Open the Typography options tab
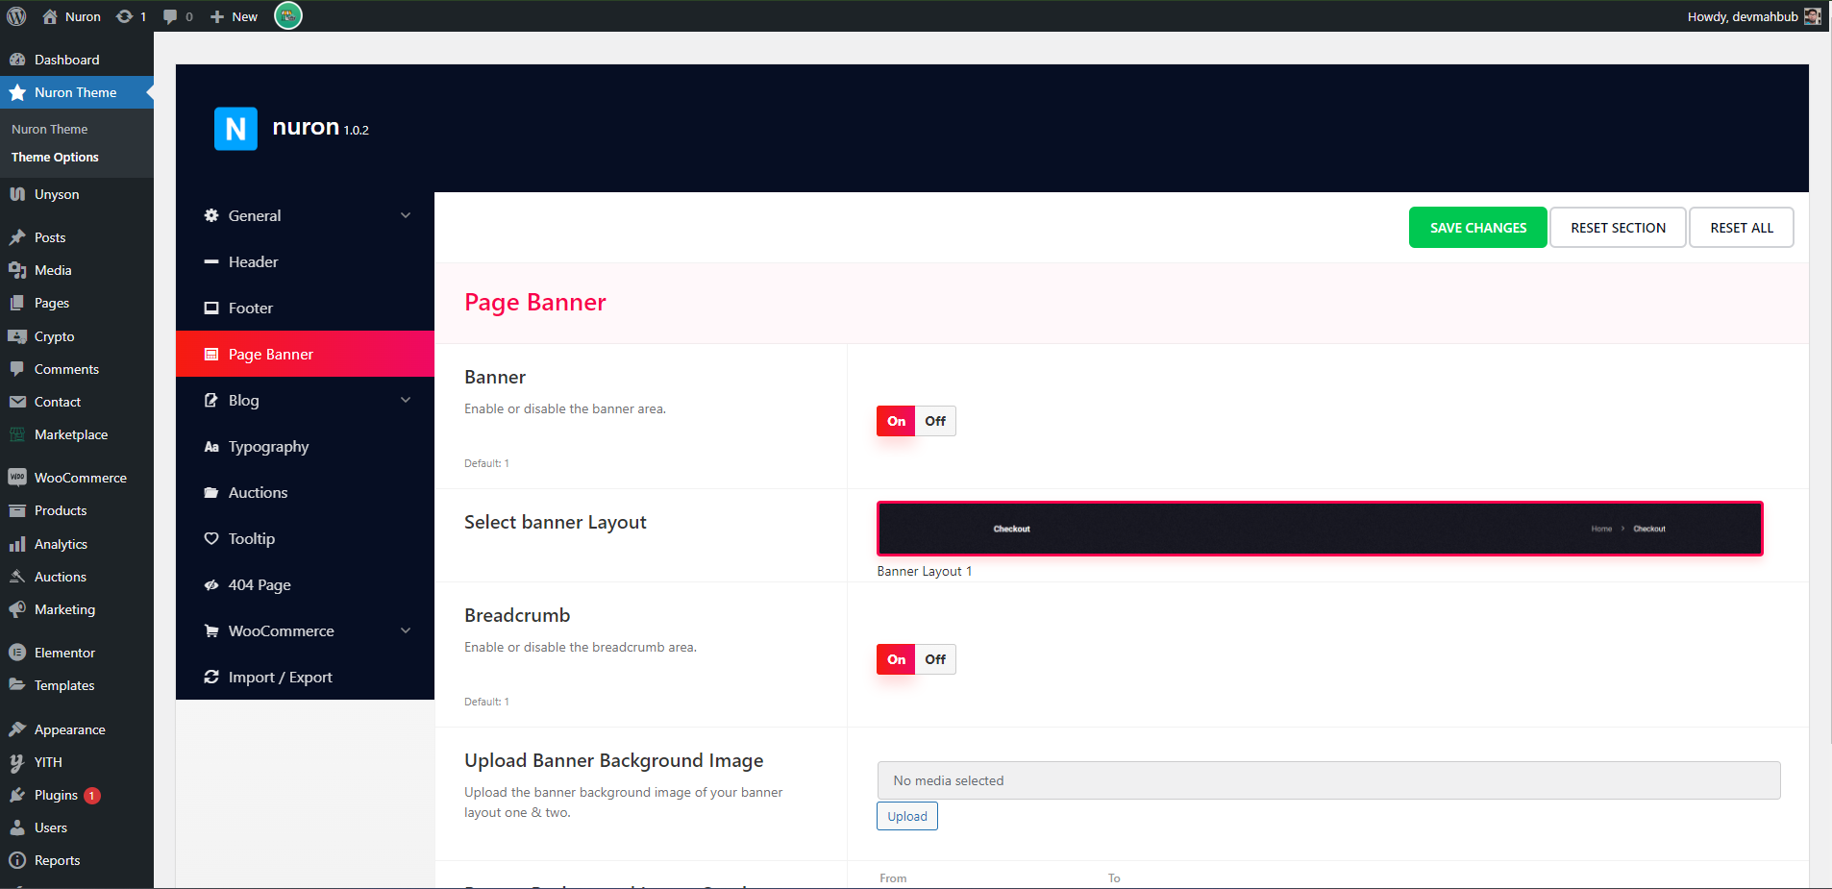The image size is (1832, 889). tap(305, 446)
